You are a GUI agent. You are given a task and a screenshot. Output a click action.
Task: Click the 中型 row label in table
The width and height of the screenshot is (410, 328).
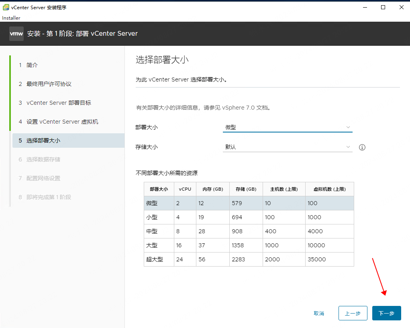(x=152, y=231)
